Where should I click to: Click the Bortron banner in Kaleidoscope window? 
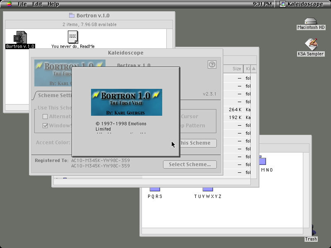pos(53,73)
